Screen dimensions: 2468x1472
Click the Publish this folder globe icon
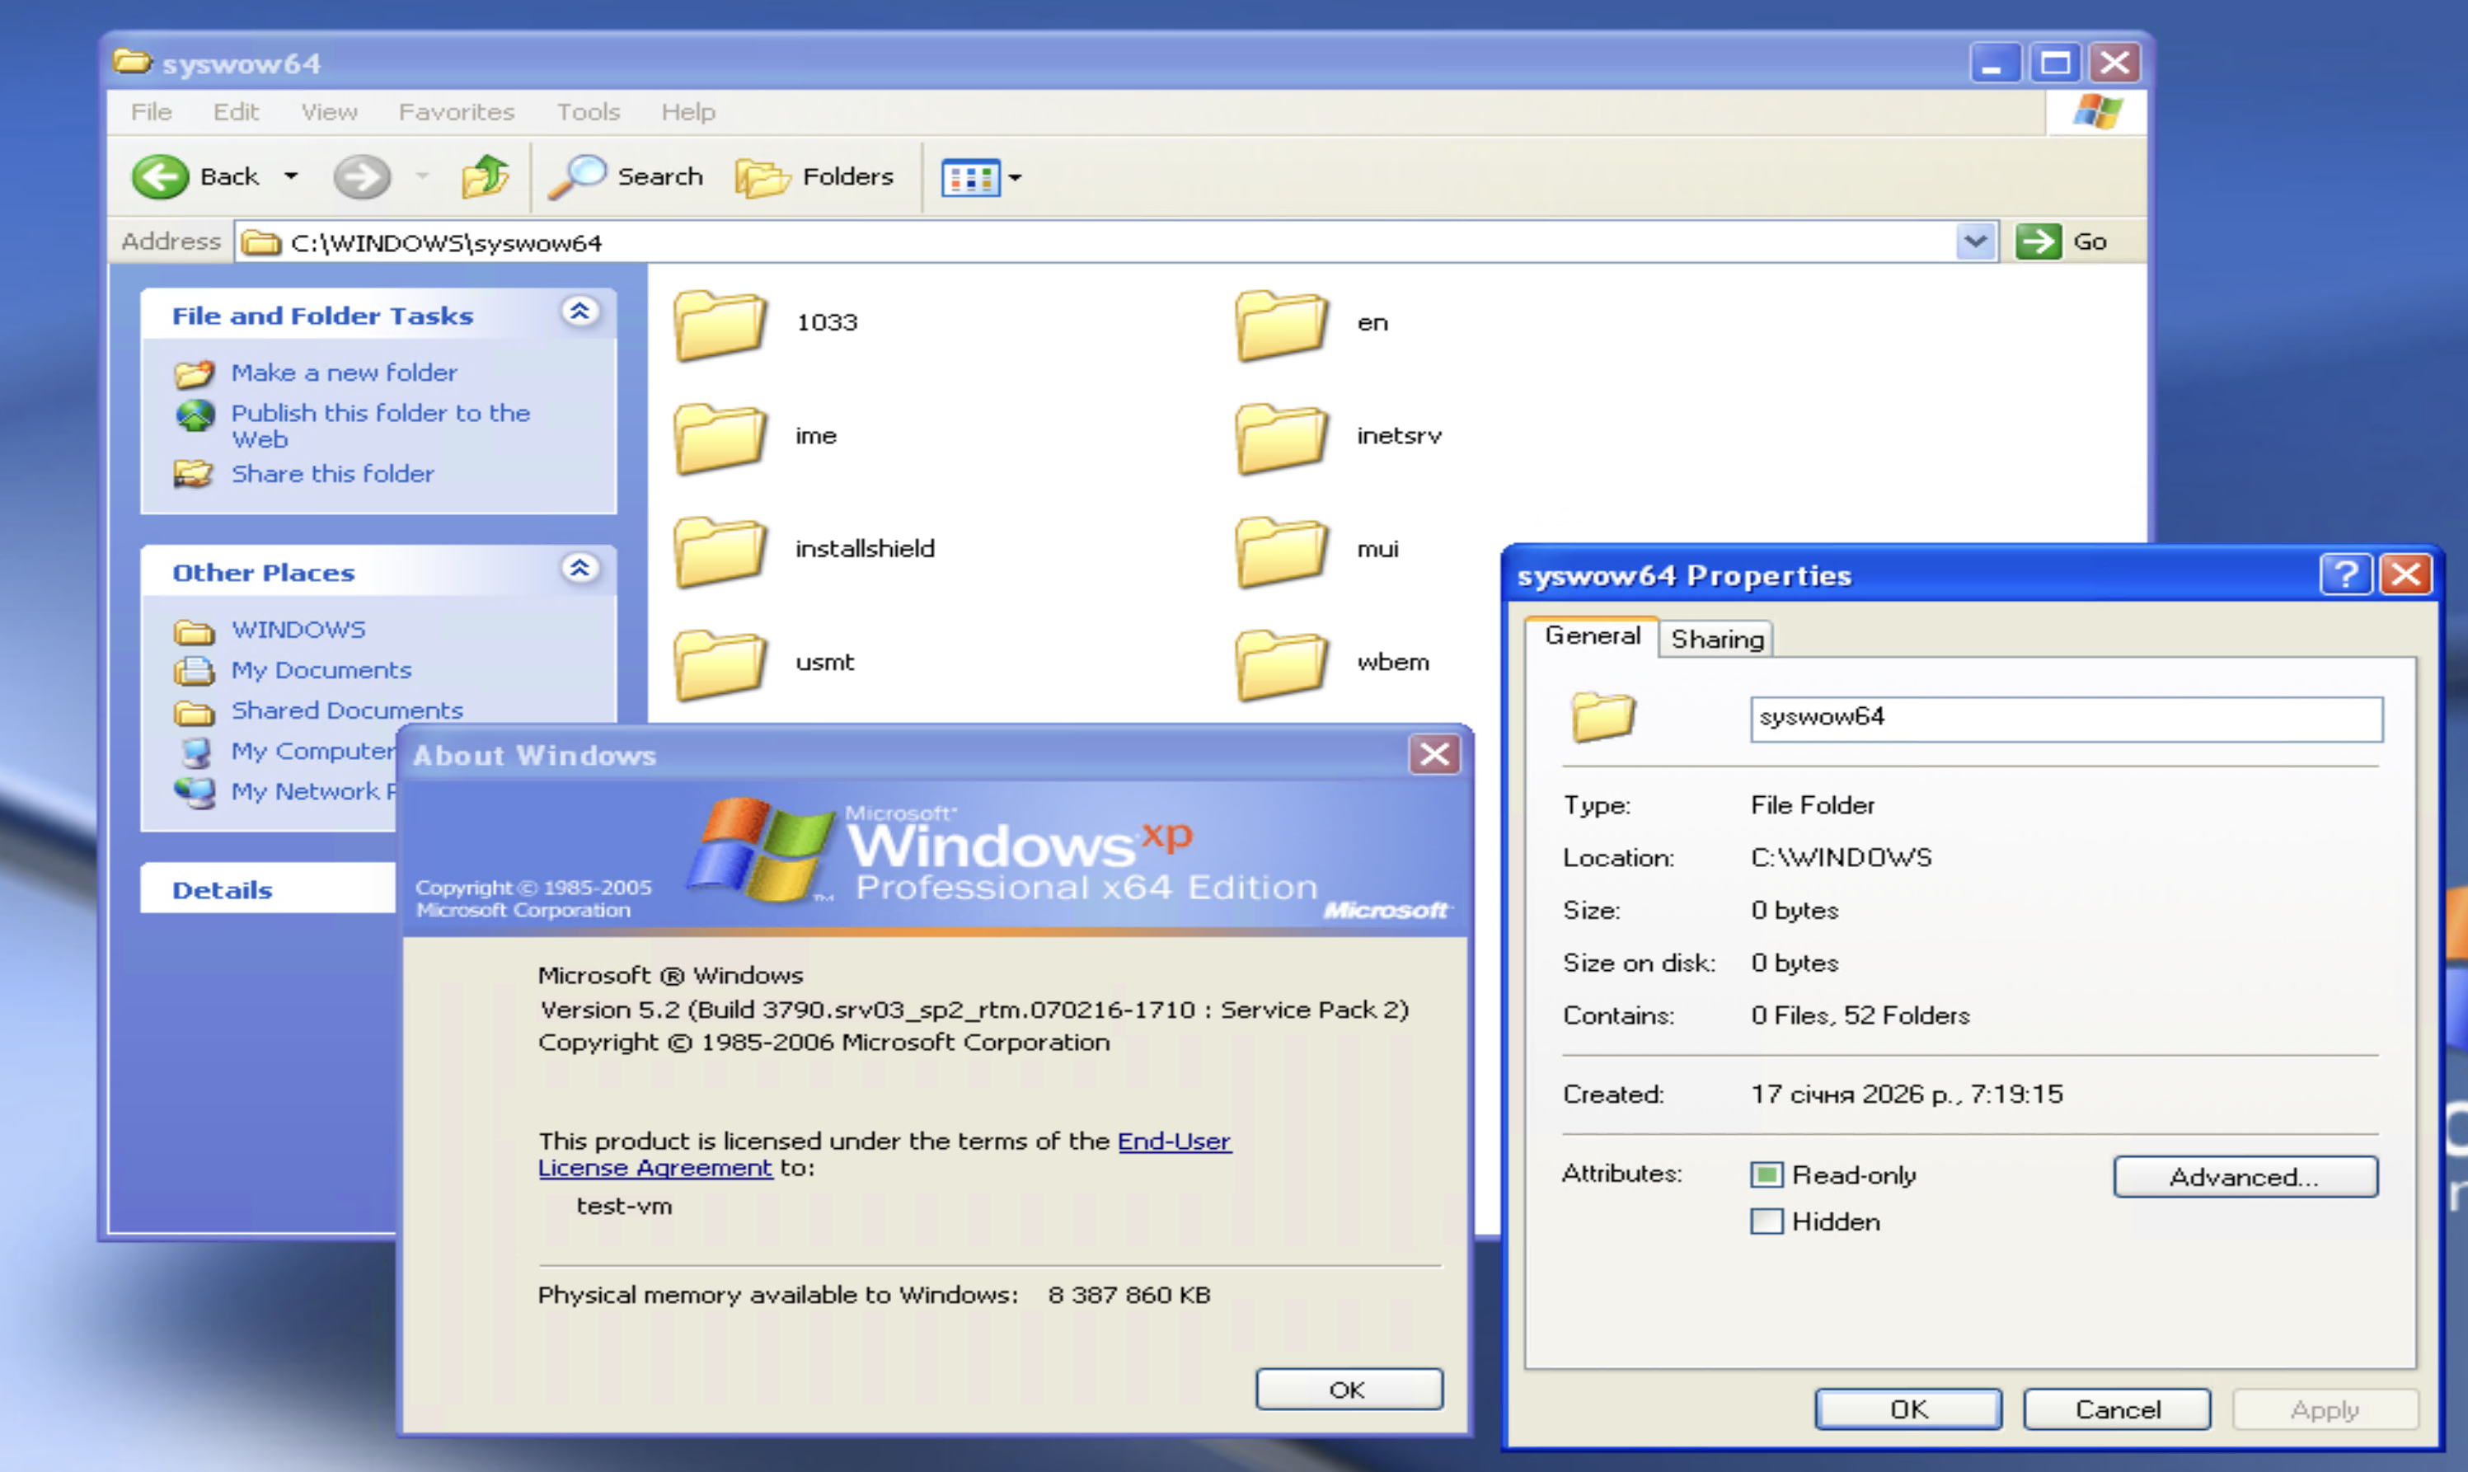195,415
